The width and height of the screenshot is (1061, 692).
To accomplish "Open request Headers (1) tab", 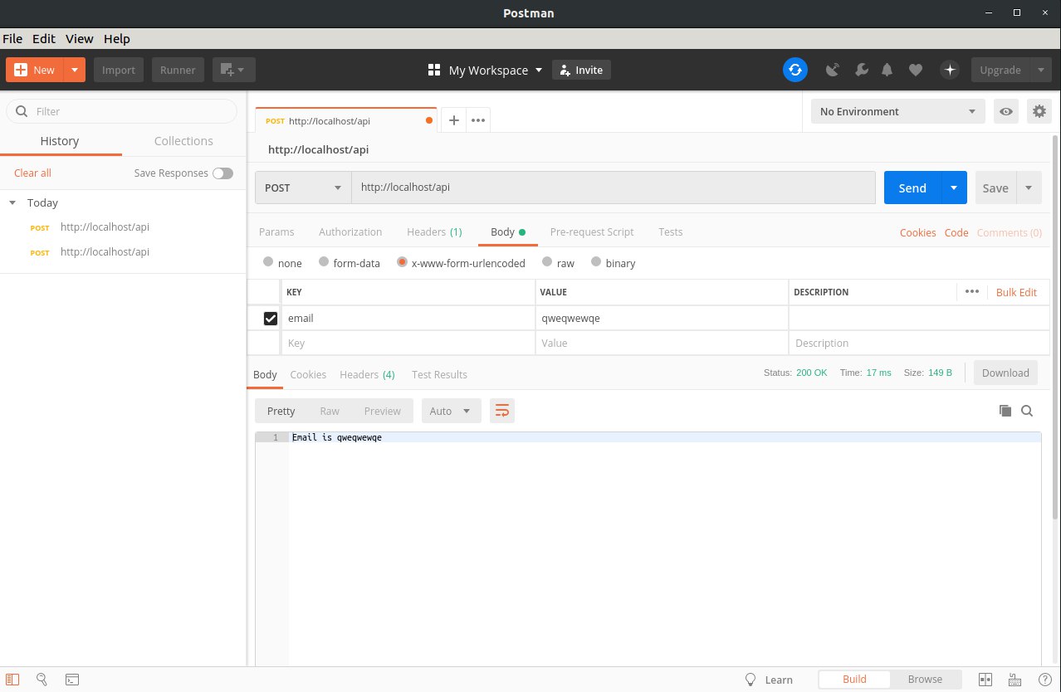I will [434, 231].
